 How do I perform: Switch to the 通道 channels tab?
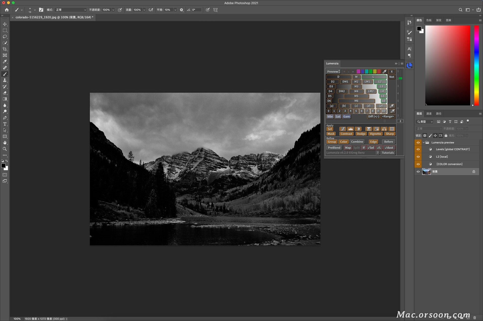click(x=429, y=114)
